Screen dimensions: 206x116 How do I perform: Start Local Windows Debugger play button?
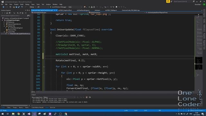click(50, 7)
